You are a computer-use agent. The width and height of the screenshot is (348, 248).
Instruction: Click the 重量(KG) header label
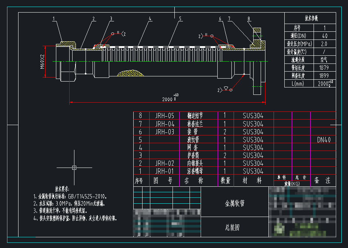click(292, 184)
